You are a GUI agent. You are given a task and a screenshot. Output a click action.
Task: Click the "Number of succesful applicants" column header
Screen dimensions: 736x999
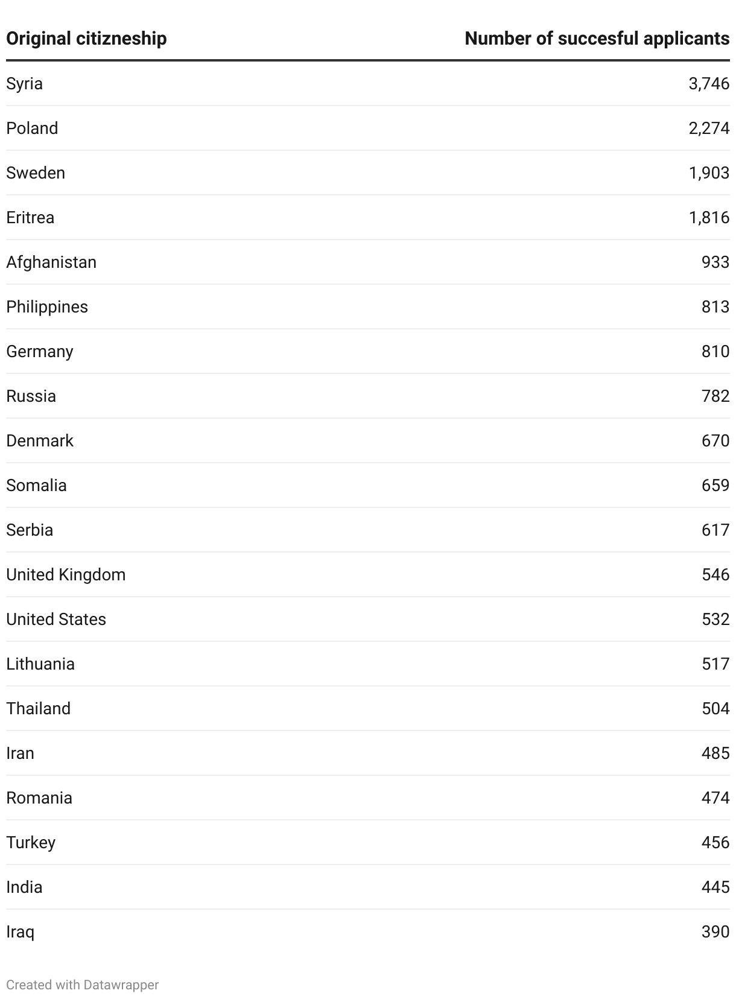click(597, 39)
